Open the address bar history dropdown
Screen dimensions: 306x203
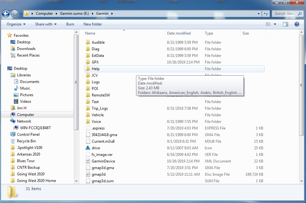pyautogui.click(x=259, y=14)
